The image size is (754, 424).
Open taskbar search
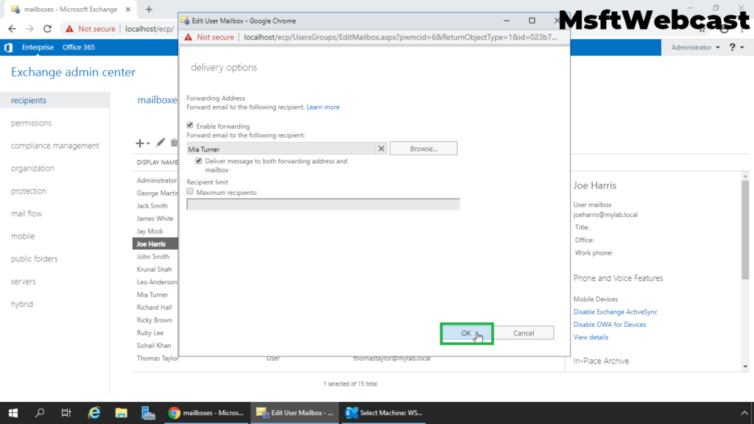click(x=40, y=413)
